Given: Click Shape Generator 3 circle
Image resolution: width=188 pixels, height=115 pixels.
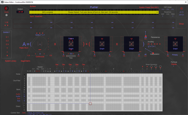Looking at the screenshot, I should tap(152, 66).
